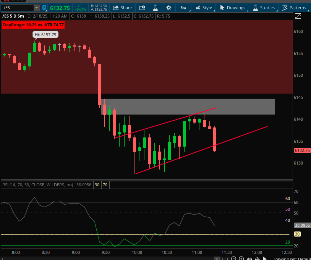Select the lower red channel trendline

201,150
